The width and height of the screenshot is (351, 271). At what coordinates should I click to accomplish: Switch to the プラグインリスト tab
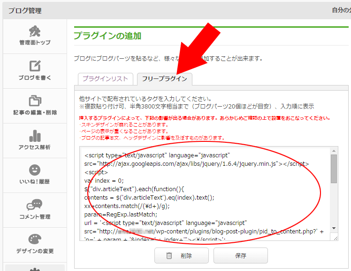point(106,79)
